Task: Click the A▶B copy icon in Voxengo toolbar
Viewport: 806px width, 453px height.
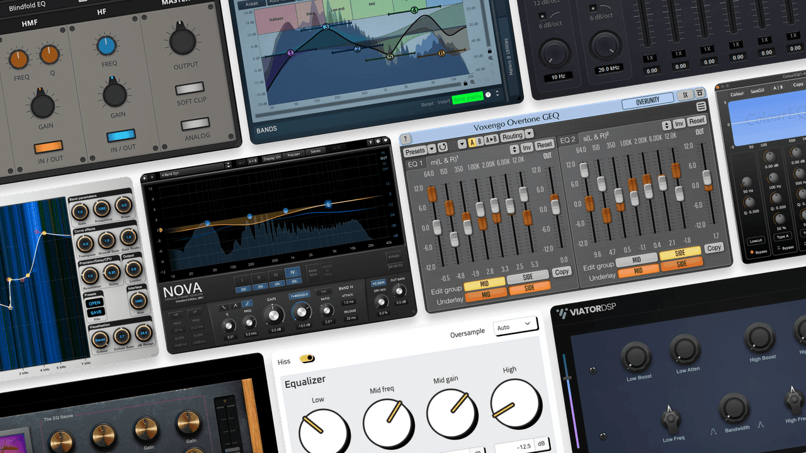Action: [491, 139]
